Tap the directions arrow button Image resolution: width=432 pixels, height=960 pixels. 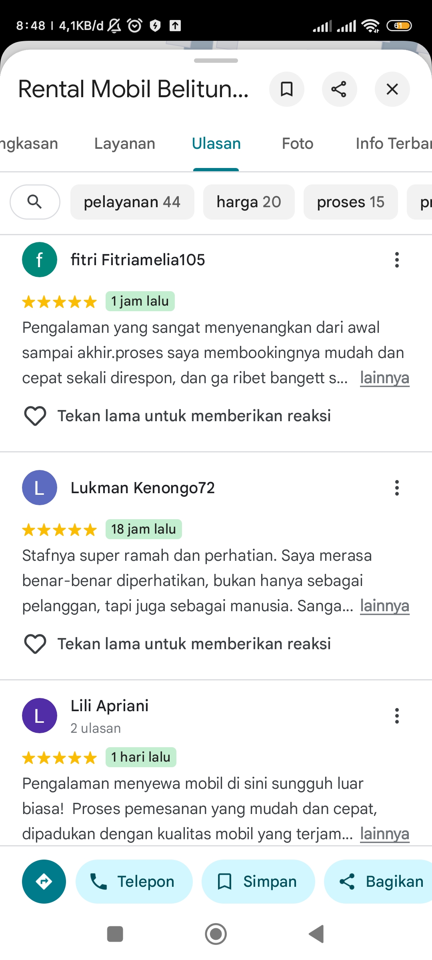coord(44,882)
